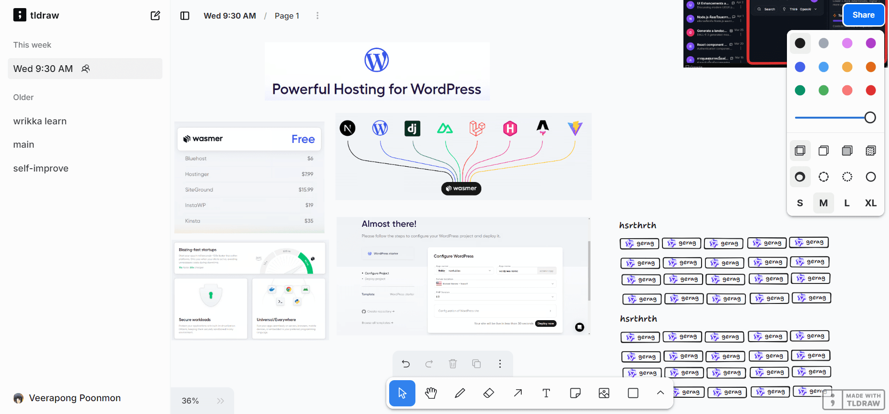The image size is (889, 414).
Task: Create a new file with edit icon
Action: [155, 16]
